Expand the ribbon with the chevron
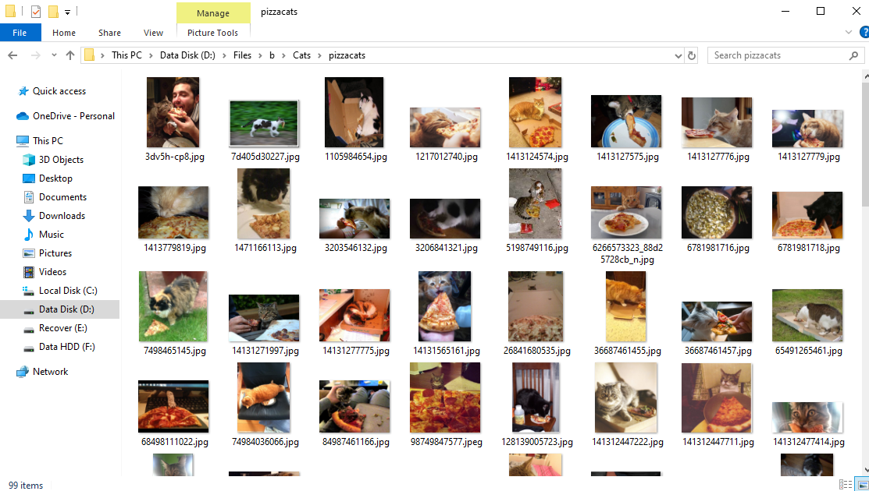 849,32
